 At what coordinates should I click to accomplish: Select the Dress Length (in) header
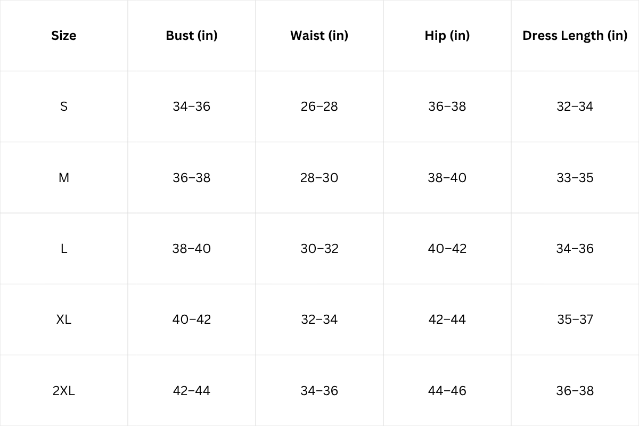point(575,36)
